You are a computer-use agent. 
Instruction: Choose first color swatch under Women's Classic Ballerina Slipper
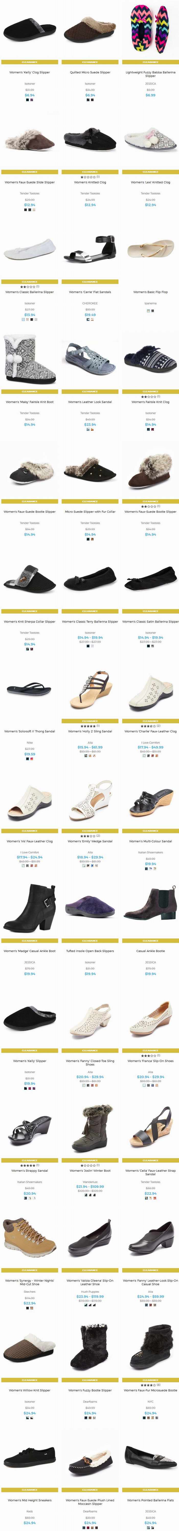[23, 320]
